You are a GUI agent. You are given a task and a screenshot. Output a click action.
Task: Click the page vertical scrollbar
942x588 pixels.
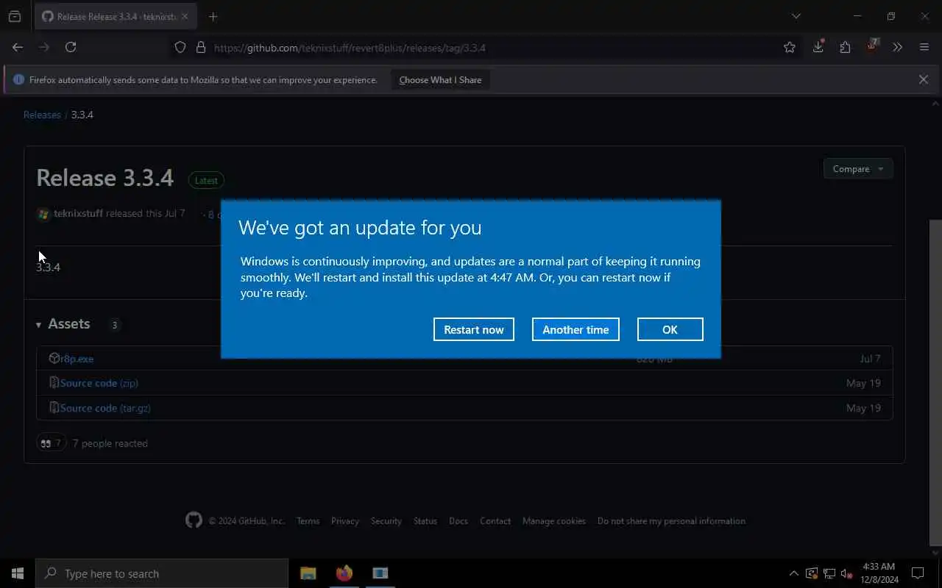[x=936, y=382]
